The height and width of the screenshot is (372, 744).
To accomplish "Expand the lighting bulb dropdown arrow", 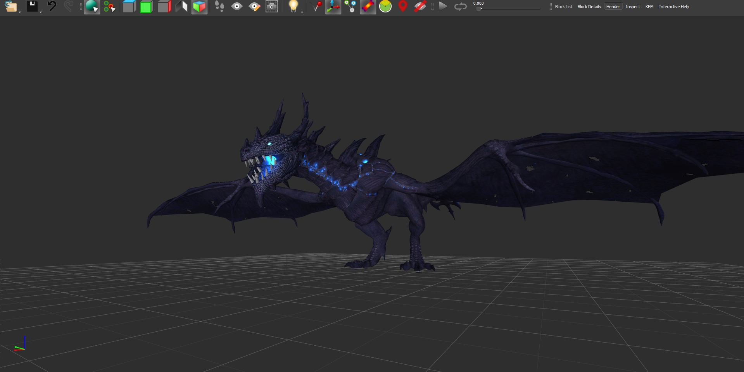I will (x=302, y=12).
